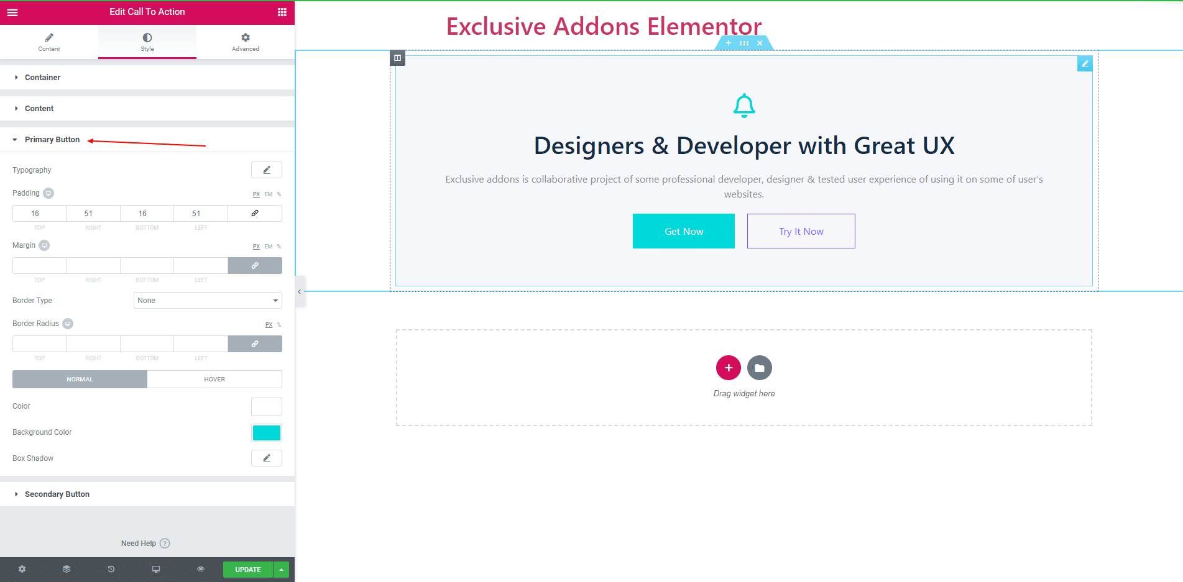Screen dimensions: 1183x582
Task: Edit Box Shadow with pencil icon
Action: [267, 458]
